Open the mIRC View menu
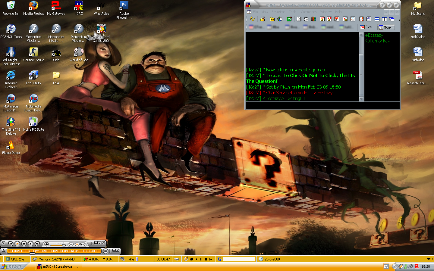 click(x=265, y=12)
